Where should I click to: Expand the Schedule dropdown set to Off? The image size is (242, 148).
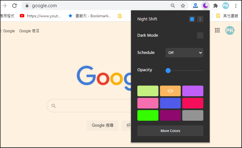[x=184, y=53]
